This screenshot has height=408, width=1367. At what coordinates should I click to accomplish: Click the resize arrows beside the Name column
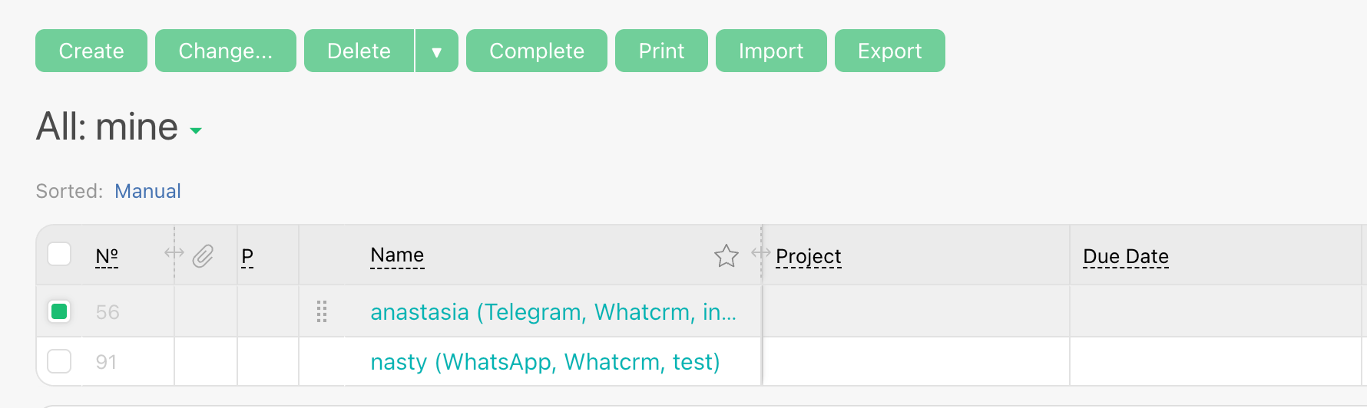pyautogui.click(x=760, y=252)
